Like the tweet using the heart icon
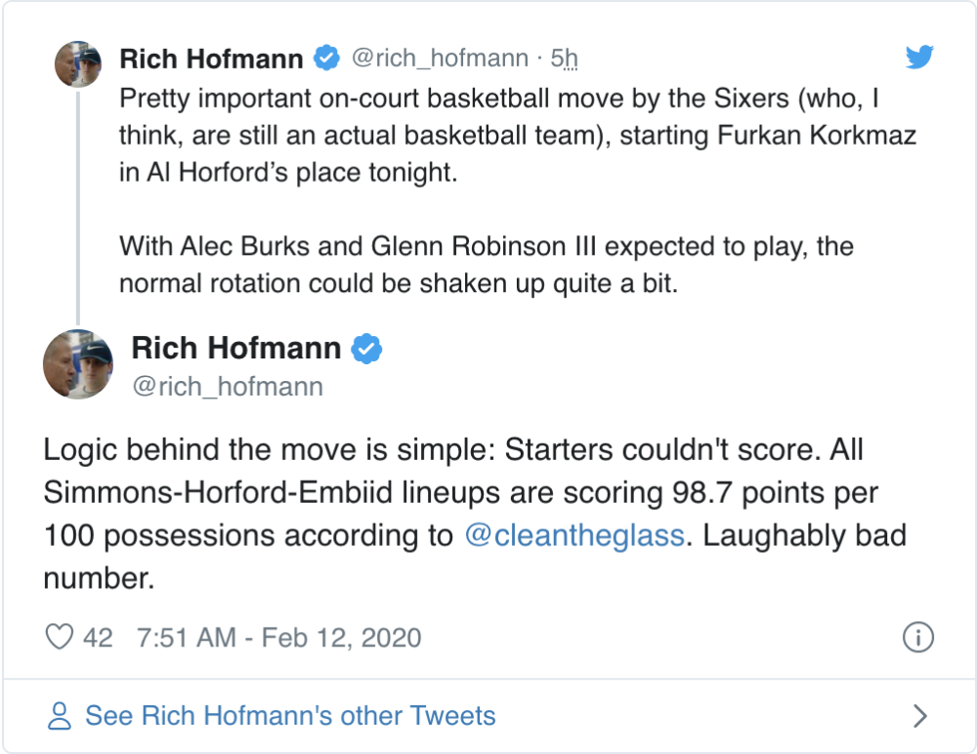 tap(60, 637)
